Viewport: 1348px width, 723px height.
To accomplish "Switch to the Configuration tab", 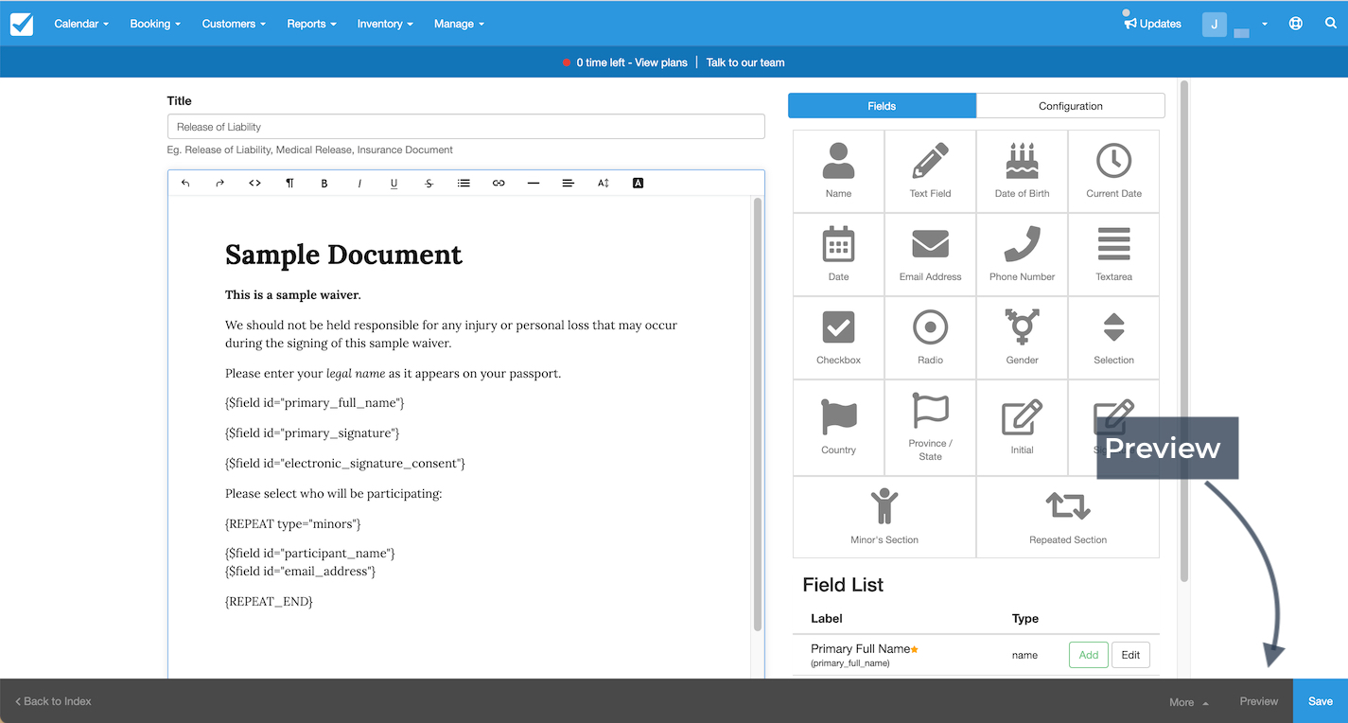I will point(1071,105).
